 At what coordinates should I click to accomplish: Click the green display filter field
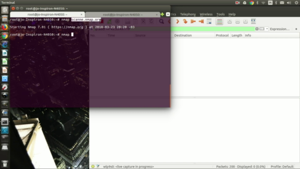point(212,29)
